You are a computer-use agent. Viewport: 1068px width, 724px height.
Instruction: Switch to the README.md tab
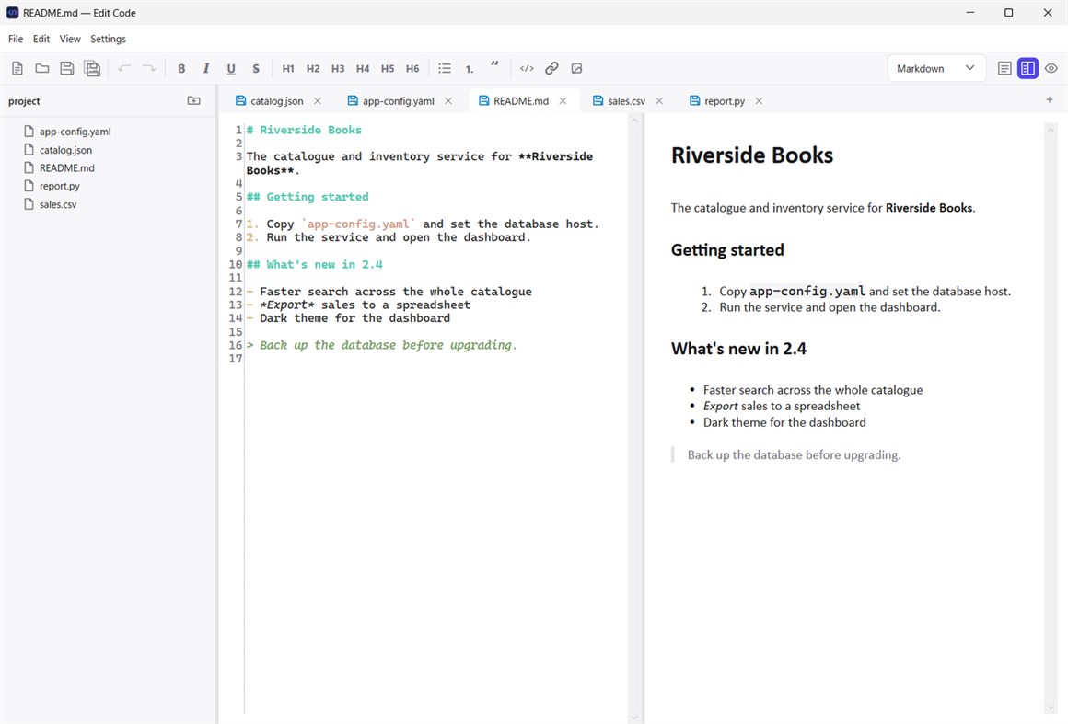pyautogui.click(x=521, y=100)
